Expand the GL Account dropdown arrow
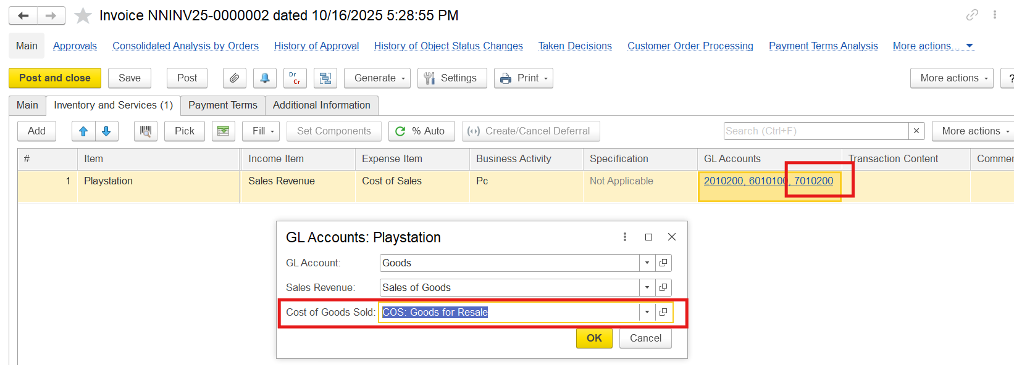The image size is (1014, 365). [x=647, y=263]
